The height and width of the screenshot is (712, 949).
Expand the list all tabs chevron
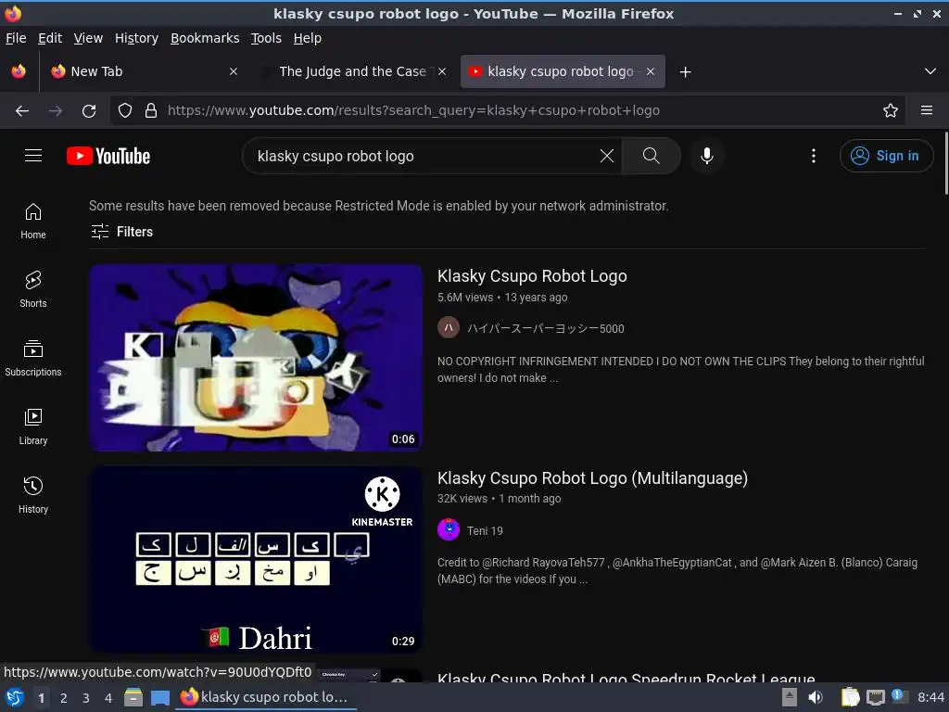click(x=930, y=71)
